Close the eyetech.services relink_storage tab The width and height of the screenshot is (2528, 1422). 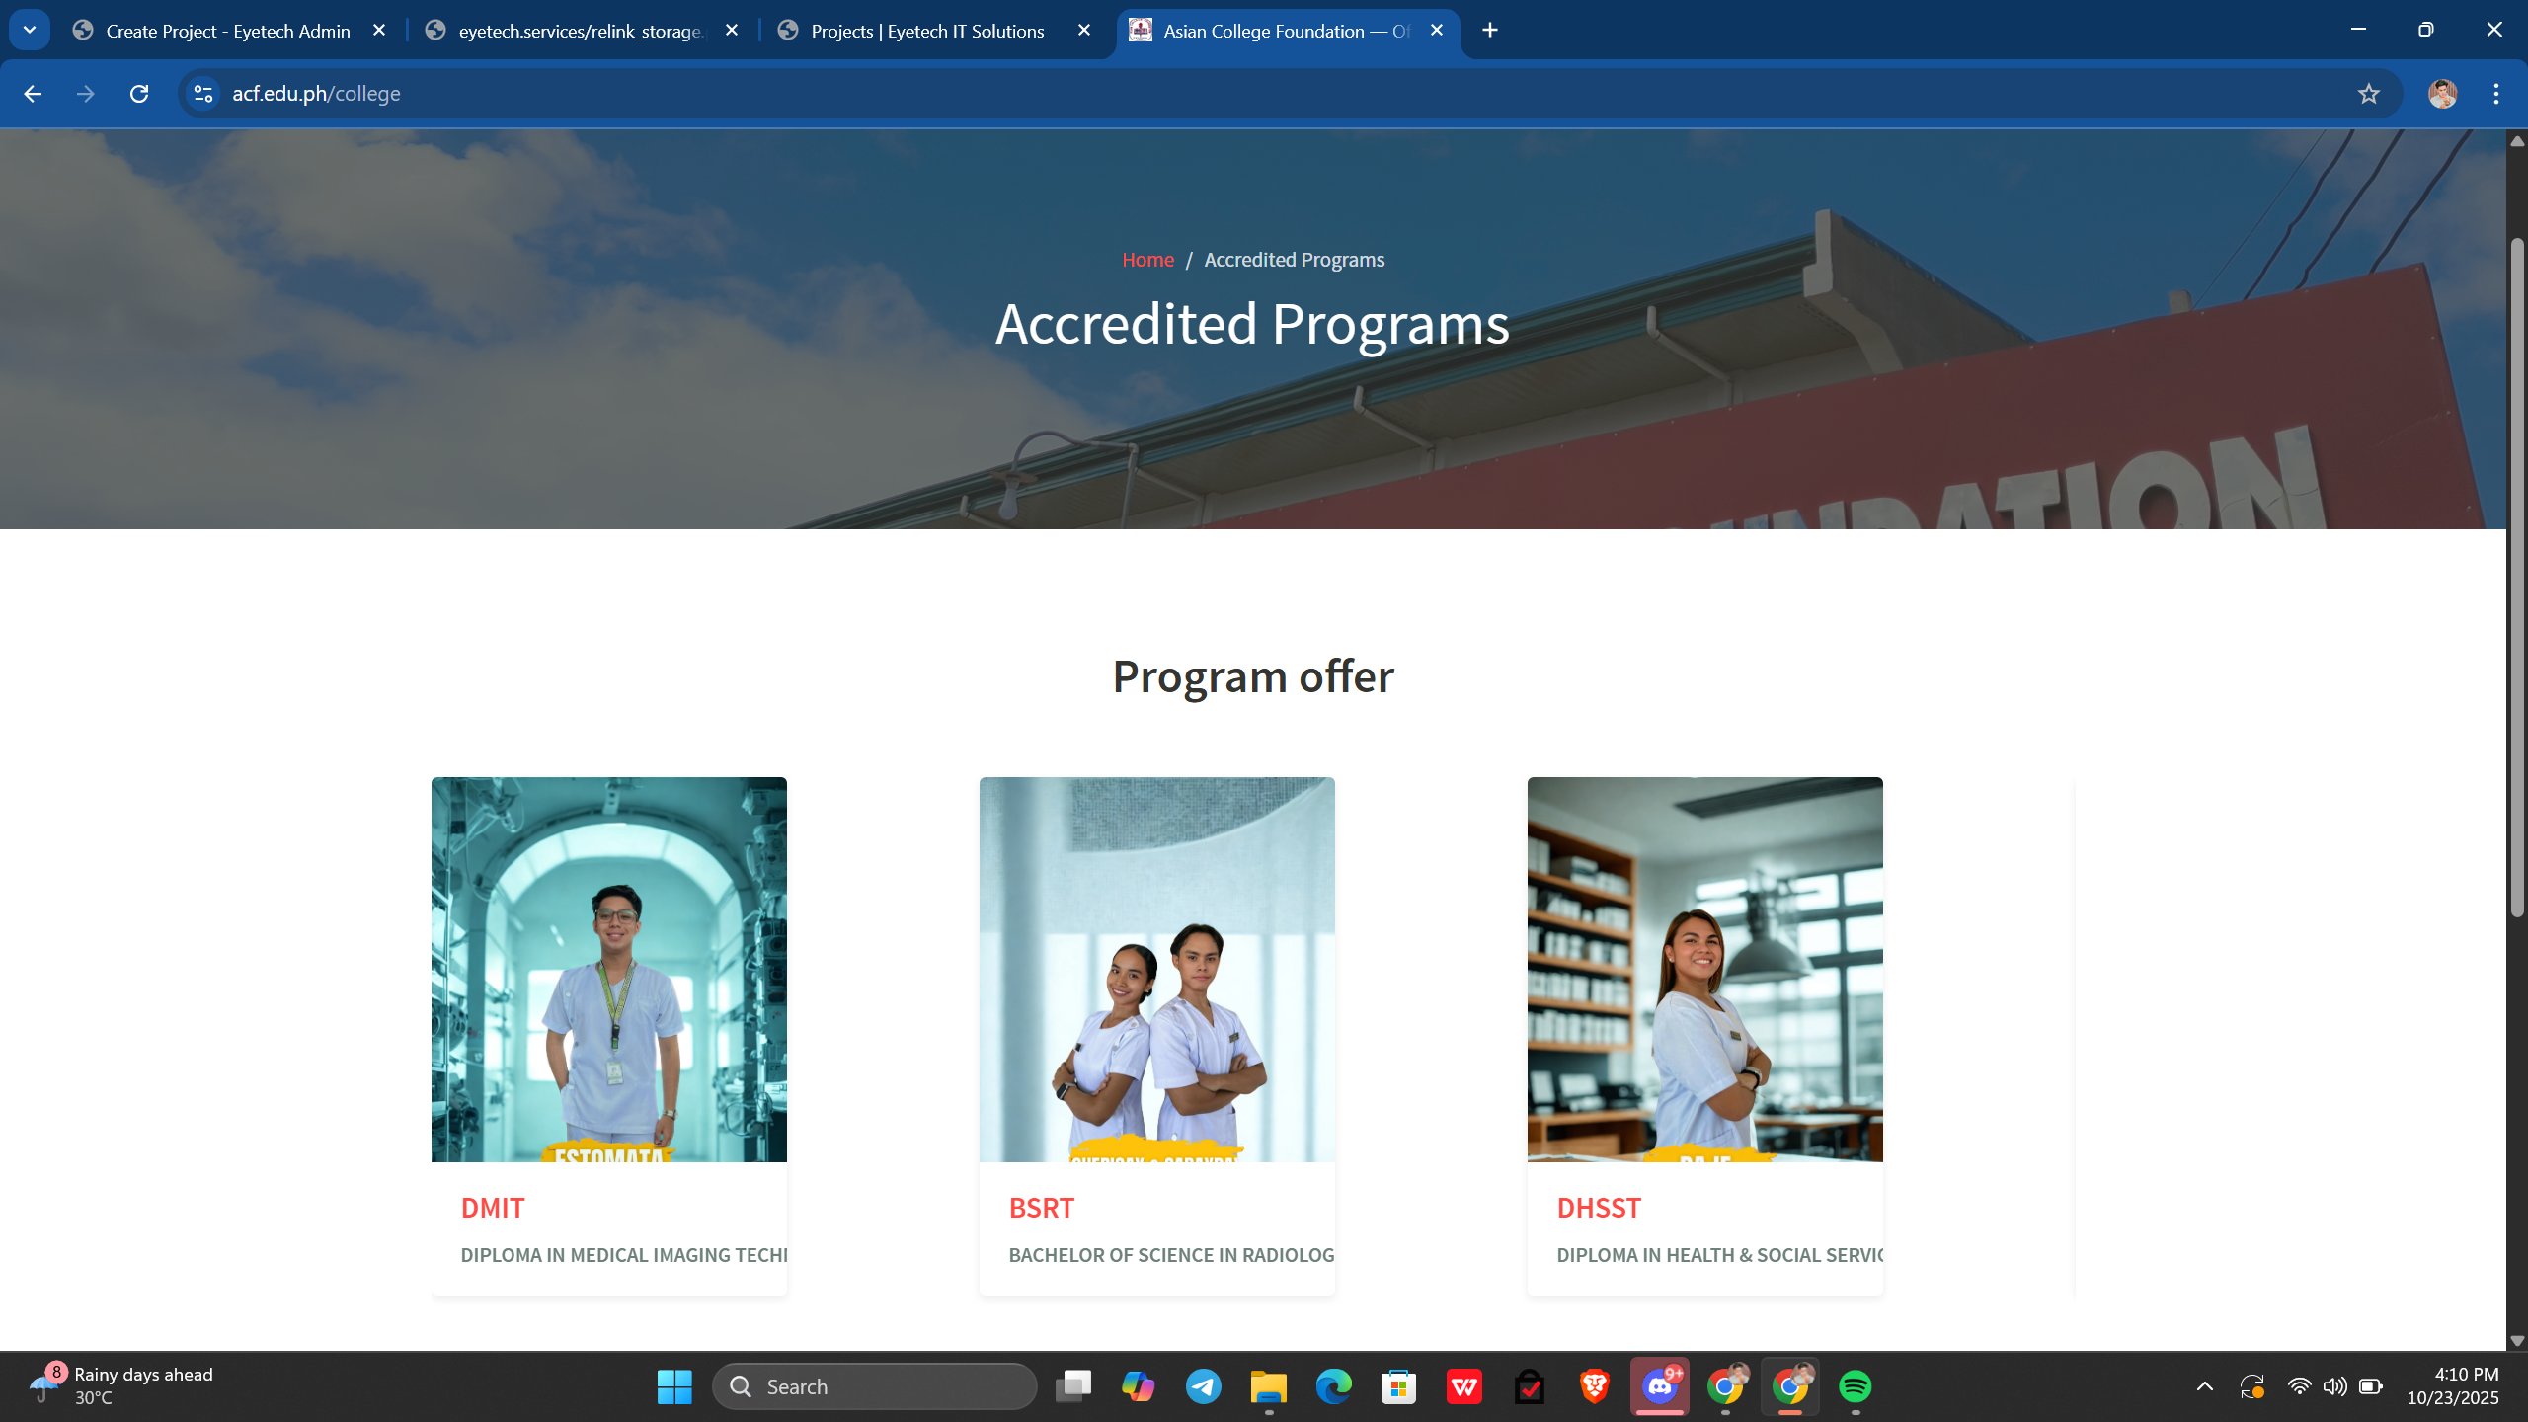(x=732, y=31)
